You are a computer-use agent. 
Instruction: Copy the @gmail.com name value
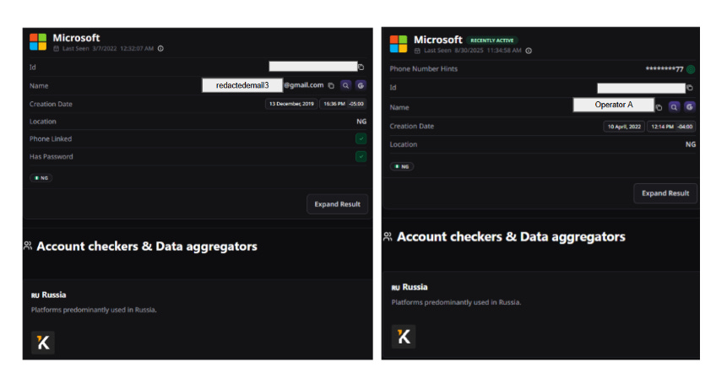[331, 86]
